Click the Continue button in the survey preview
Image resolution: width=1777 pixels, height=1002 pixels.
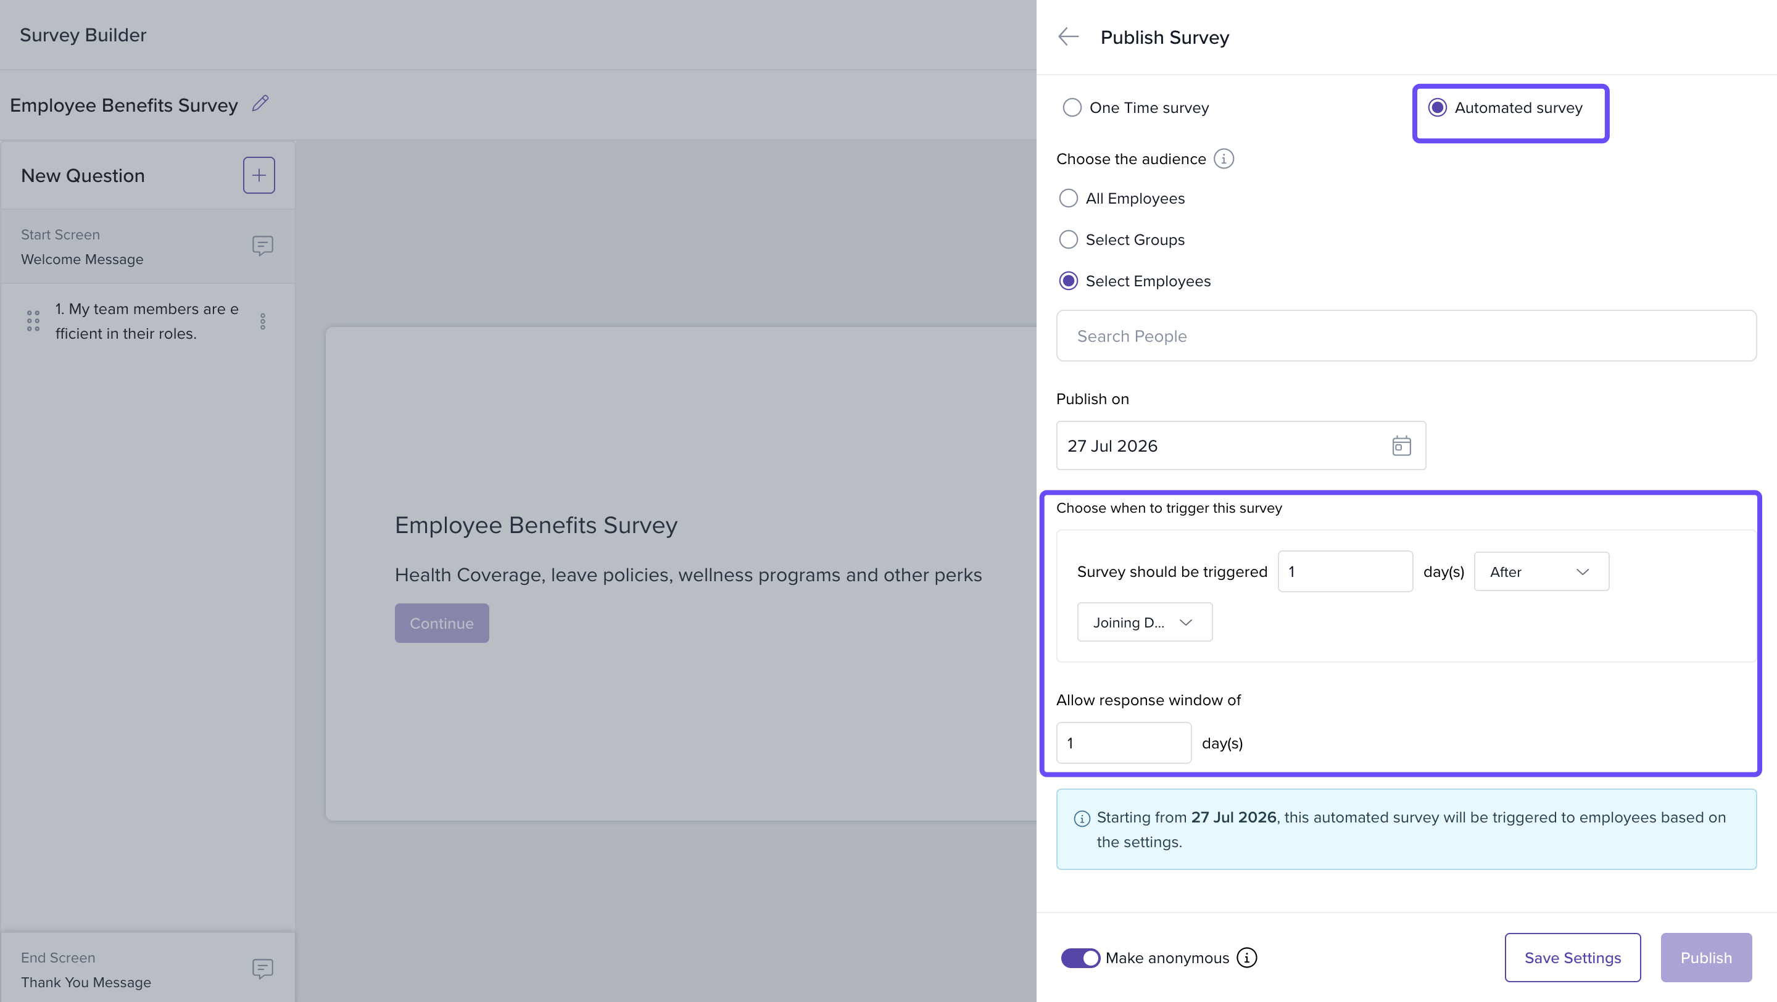pyautogui.click(x=442, y=623)
